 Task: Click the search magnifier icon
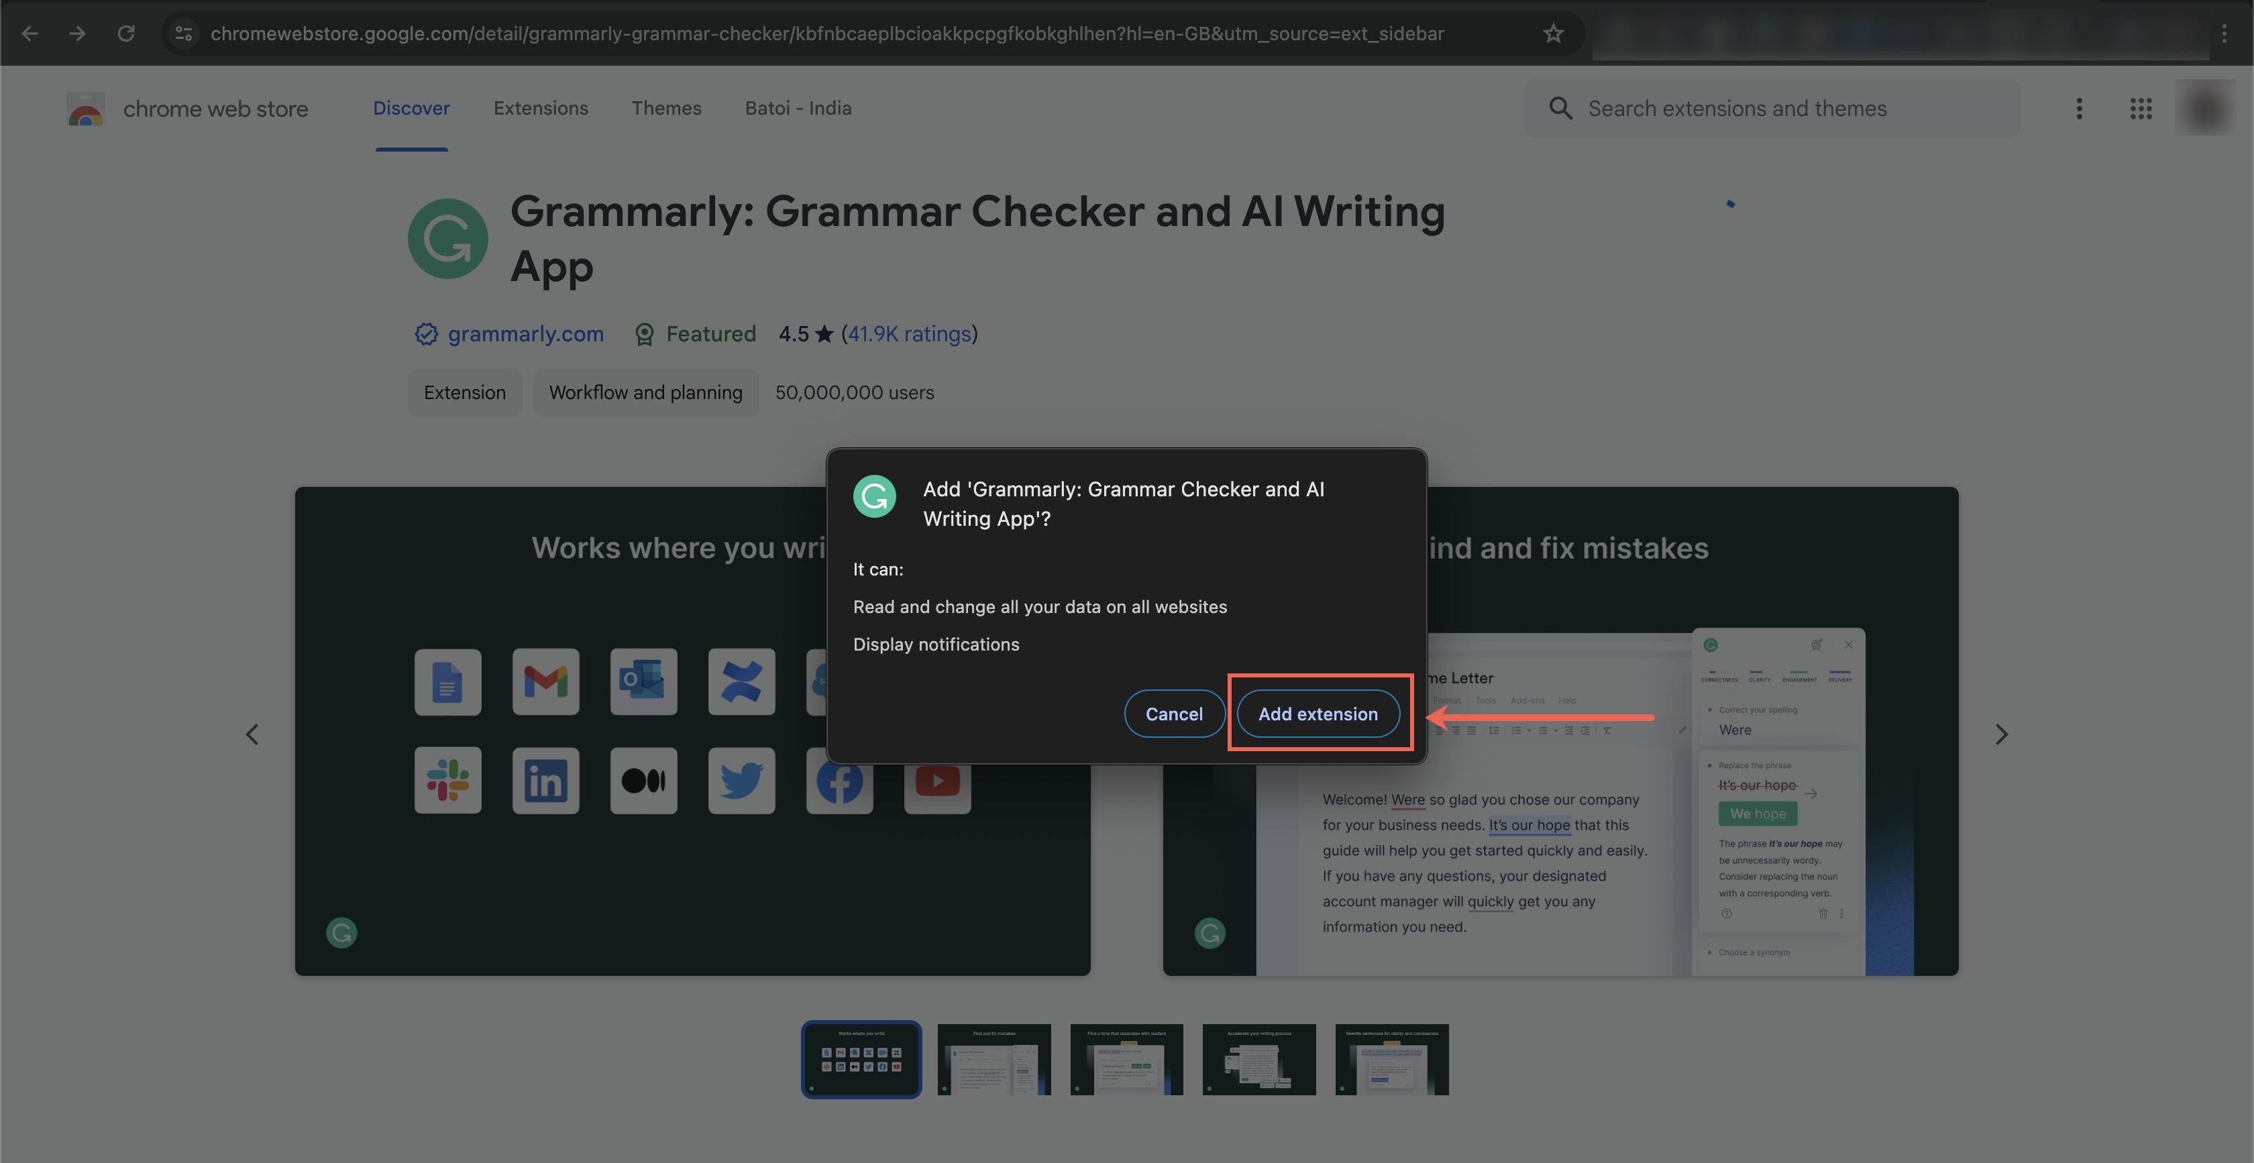(1560, 109)
